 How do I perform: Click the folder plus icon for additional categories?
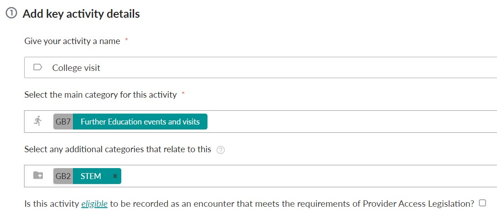(x=38, y=175)
